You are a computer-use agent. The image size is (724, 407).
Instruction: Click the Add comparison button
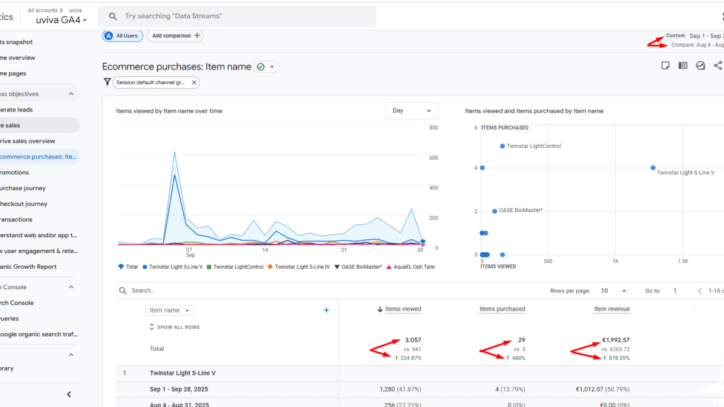[174, 36]
